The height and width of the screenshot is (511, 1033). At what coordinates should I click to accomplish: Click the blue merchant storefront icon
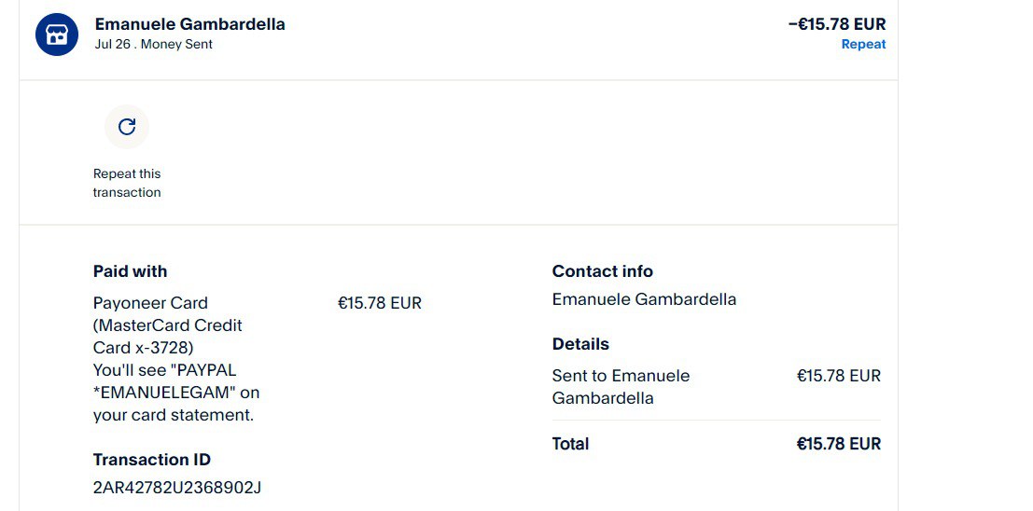57,35
